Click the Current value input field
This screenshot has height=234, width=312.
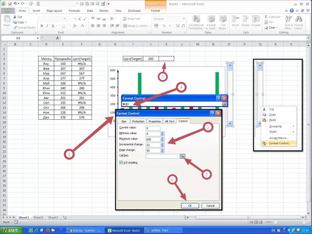tap(153, 128)
